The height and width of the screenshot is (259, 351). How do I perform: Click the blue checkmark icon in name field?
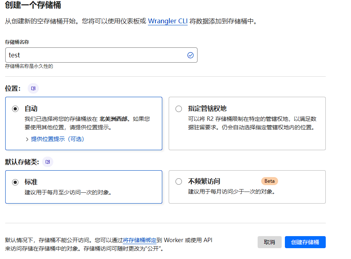[190, 55]
